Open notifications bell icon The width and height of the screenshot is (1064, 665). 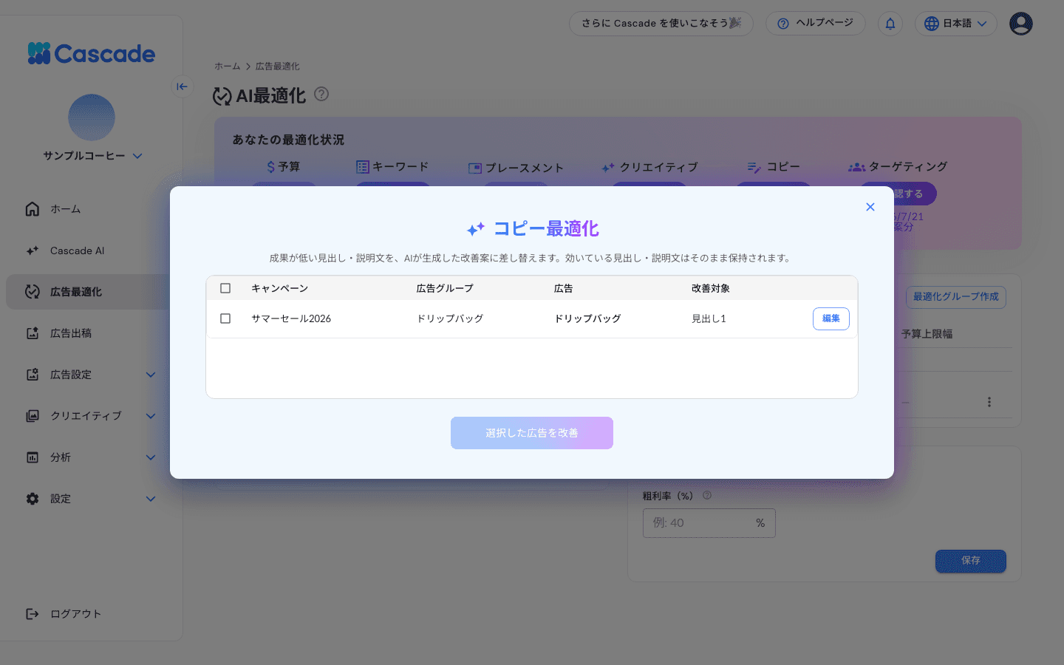[890, 24]
